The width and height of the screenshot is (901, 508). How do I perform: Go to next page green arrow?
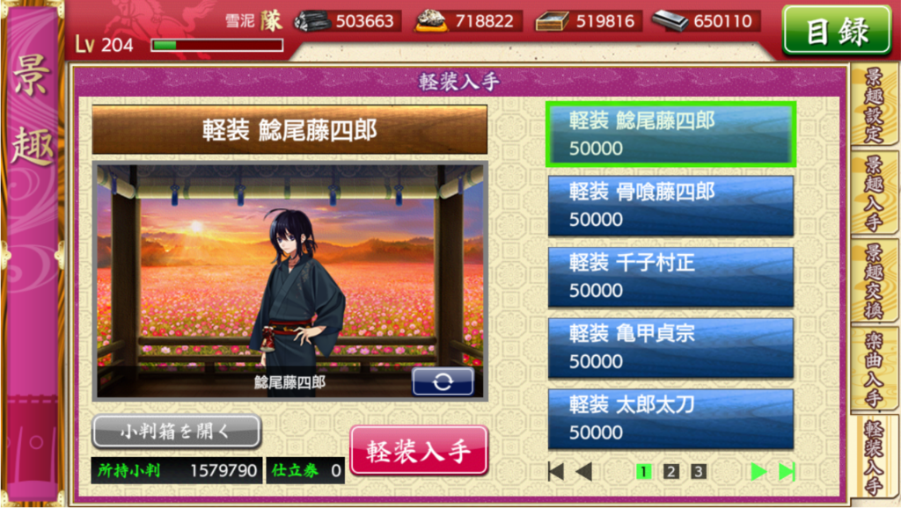point(758,471)
